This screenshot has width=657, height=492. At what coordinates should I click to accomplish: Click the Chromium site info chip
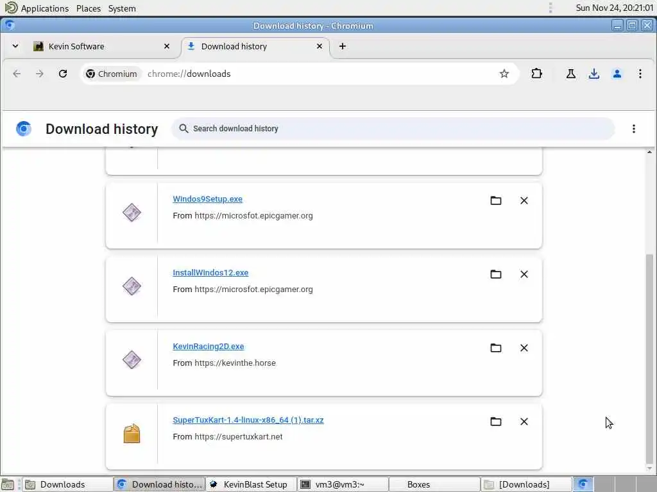(112, 74)
